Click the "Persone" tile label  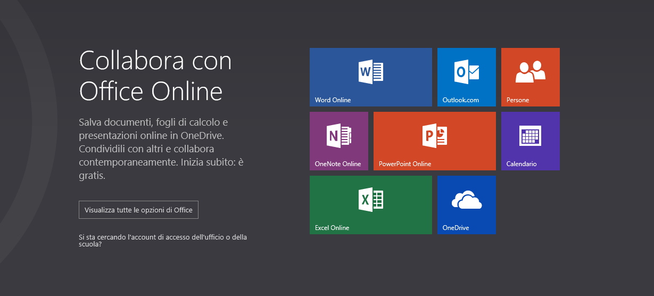(518, 100)
